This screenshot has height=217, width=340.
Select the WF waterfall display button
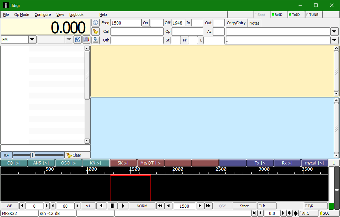click(9, 206)
